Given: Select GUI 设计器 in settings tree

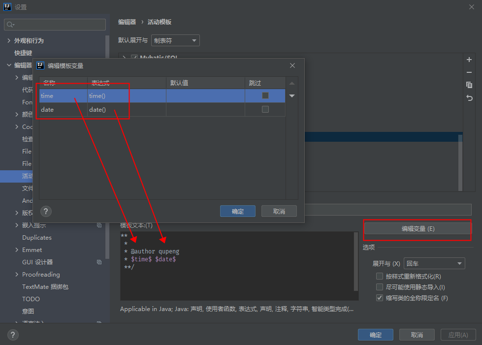Looking at the screenshot, I should point(37,262).
